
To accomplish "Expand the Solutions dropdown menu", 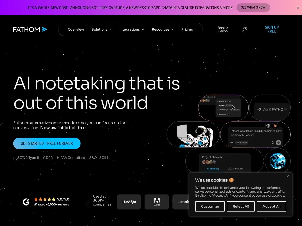I will [x=102, y=29].
